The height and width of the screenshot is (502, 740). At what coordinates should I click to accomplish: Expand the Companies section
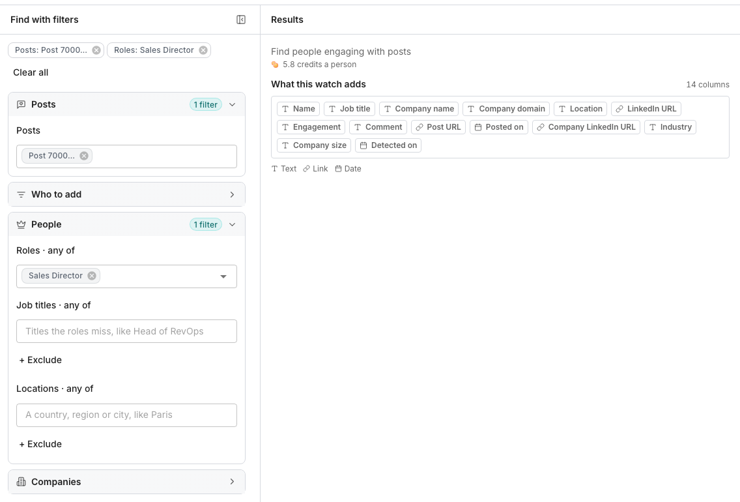pyautogui.click(x=232, y=482)
